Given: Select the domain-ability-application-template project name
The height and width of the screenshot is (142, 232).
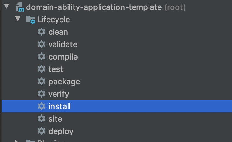Looking at the screenshot, I should [94, 7].
